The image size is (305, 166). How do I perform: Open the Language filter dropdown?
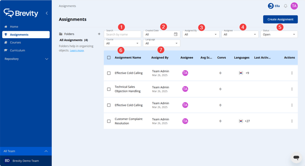tap(162, 43)
